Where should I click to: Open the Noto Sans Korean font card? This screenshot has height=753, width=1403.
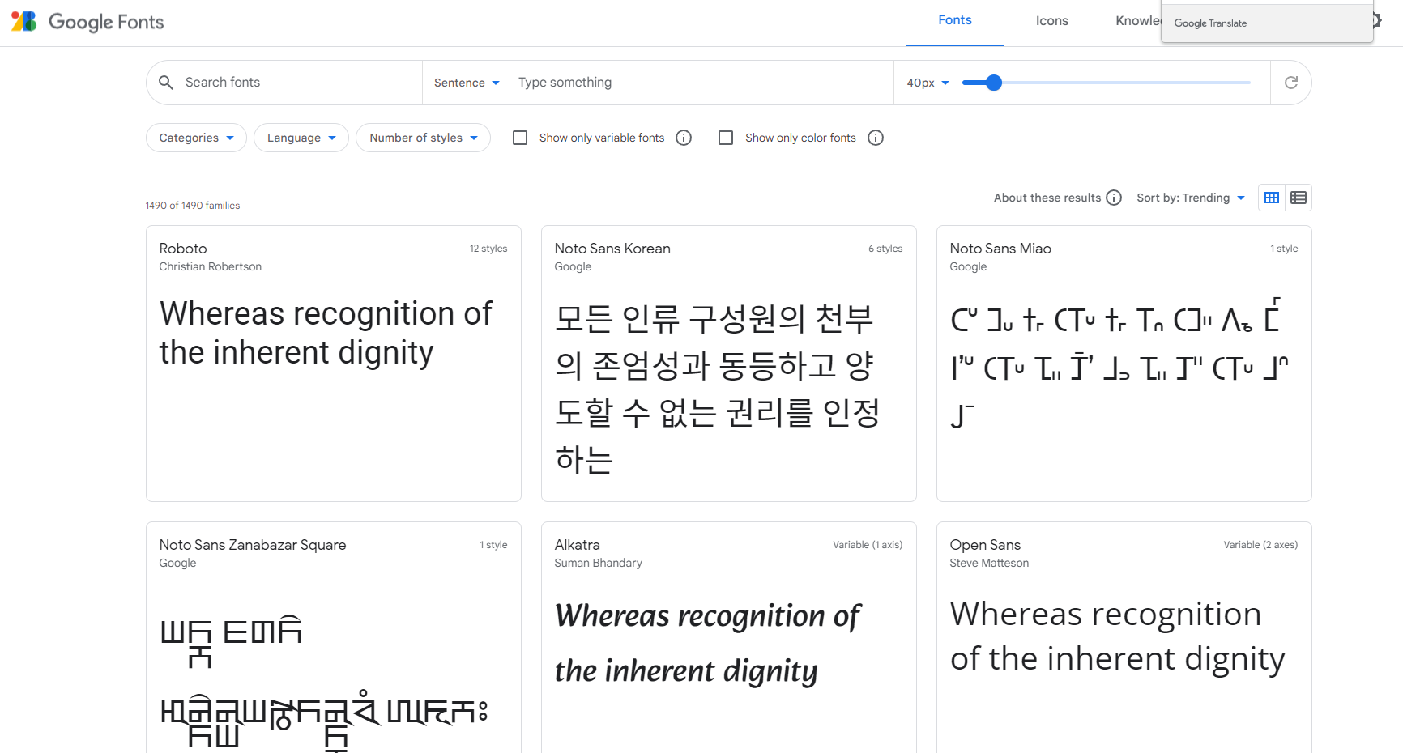click(x=729, y=364)
